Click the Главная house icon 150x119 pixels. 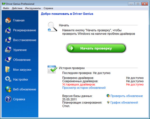click(8, 20)
